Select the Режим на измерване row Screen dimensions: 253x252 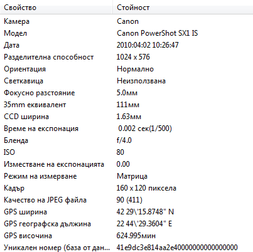coord(126,176)
